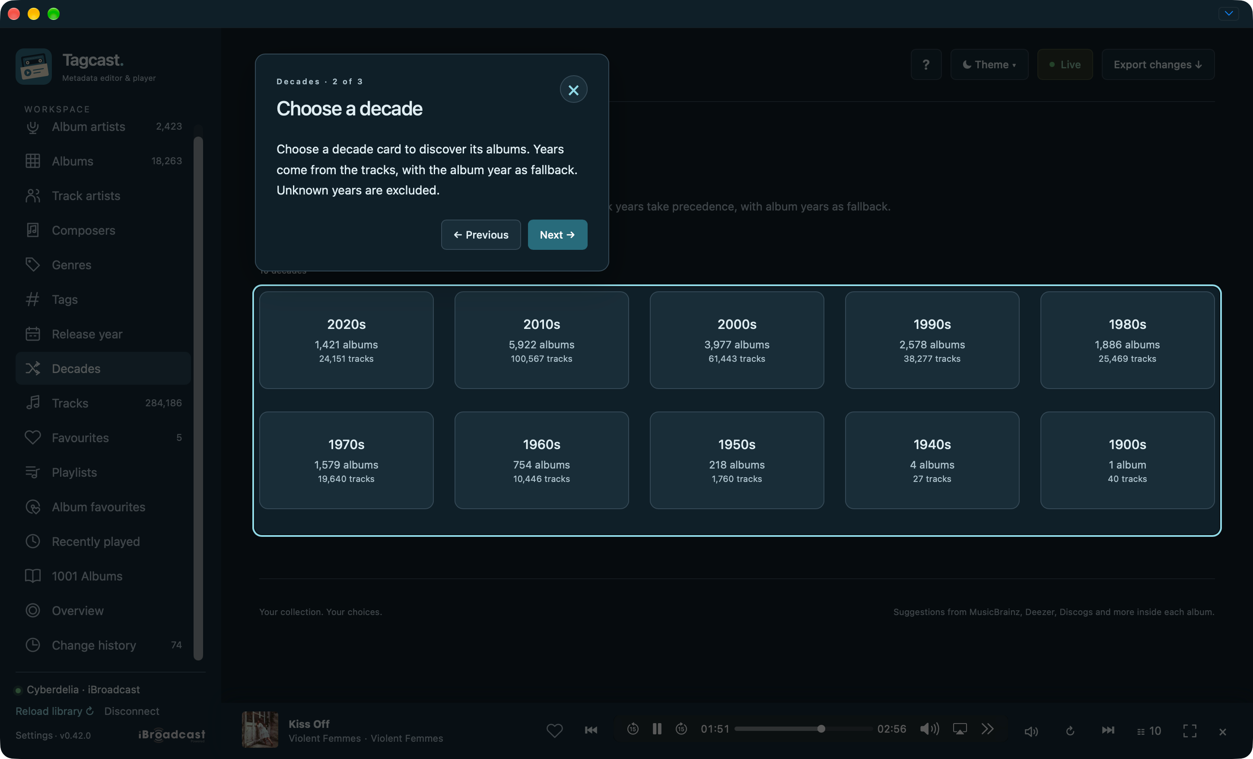1253x759 pixels.
Task: Click the Decades shuffle icon
Action: [32, 368]
